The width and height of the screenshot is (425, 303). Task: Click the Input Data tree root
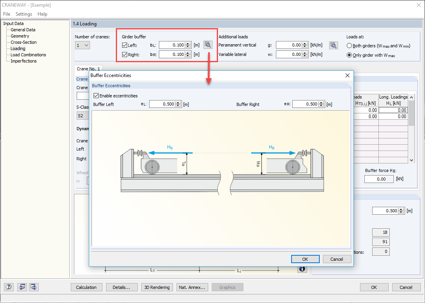[14, 23]
